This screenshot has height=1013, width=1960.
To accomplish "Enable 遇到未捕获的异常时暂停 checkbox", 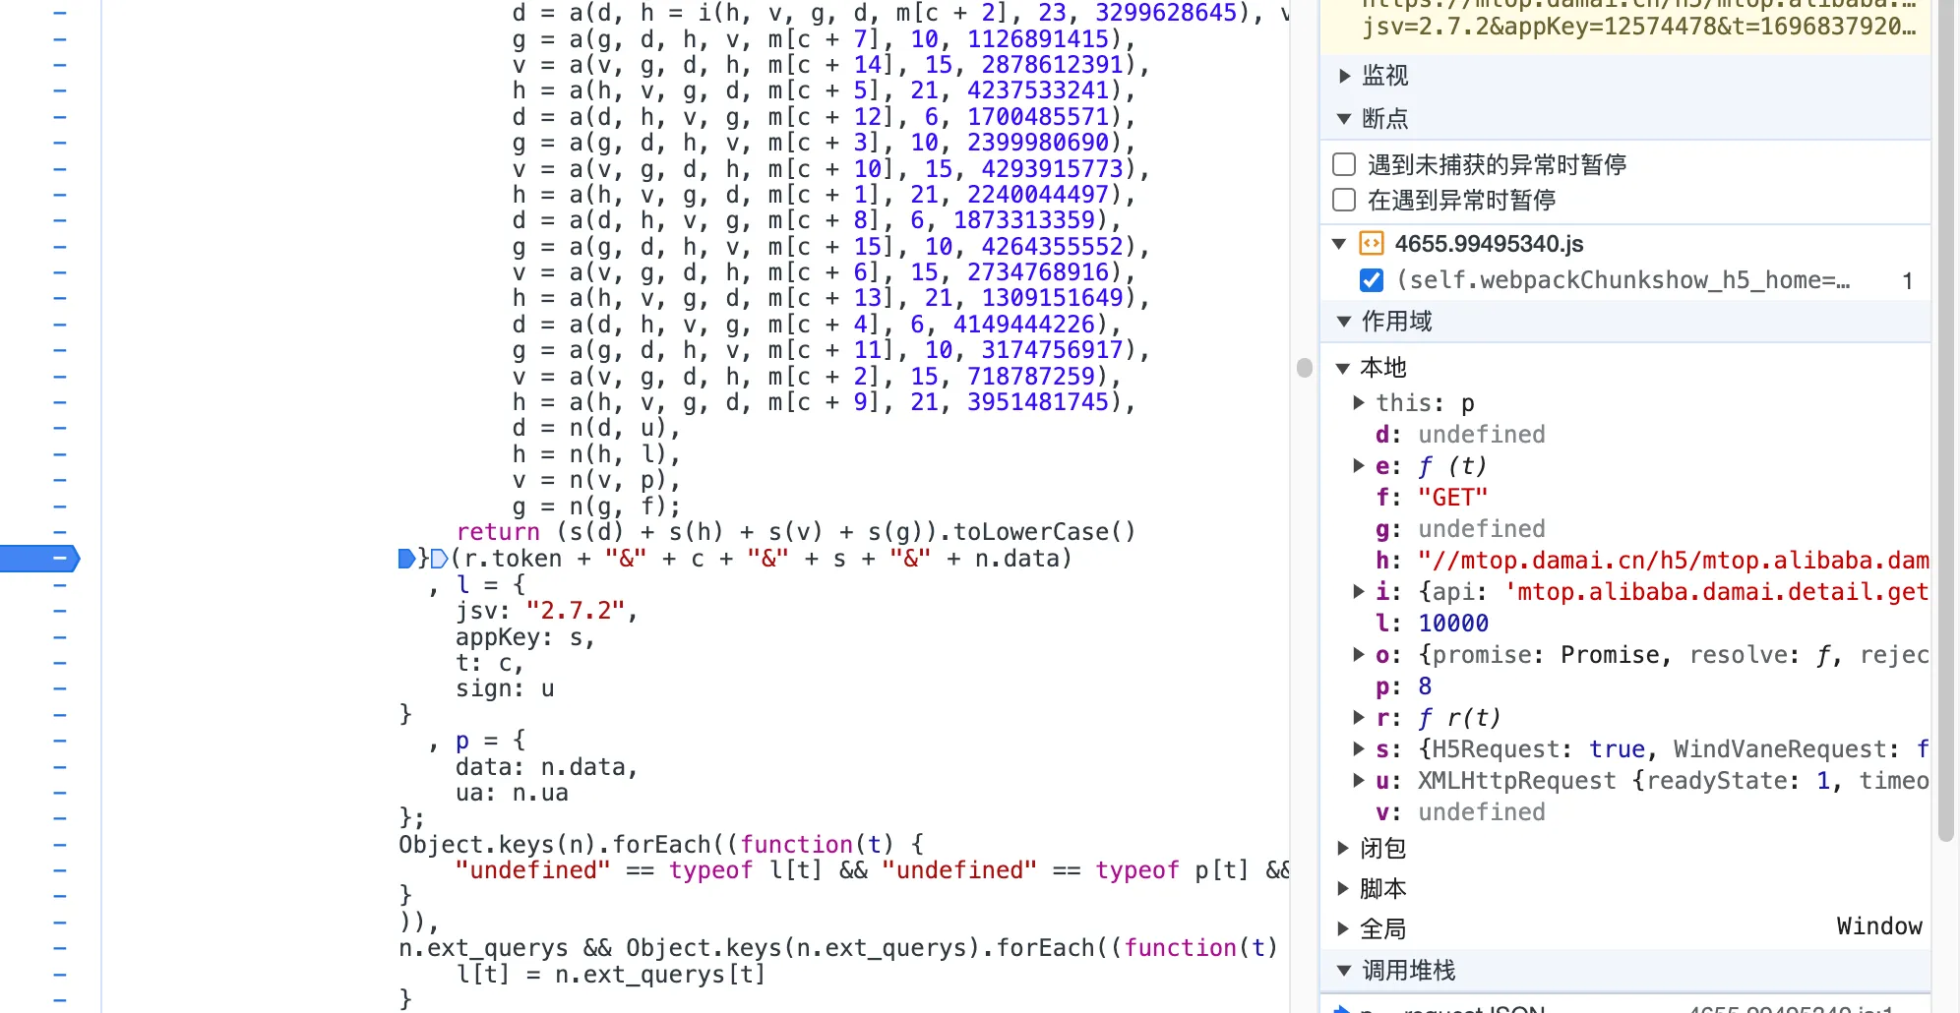I will pos(1344,164).
